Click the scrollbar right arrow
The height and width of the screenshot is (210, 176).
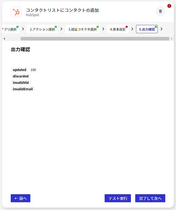pos(172,39)
